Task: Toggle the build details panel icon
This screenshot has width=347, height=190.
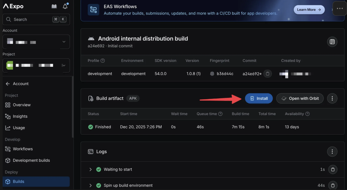Action: [332, 42]
